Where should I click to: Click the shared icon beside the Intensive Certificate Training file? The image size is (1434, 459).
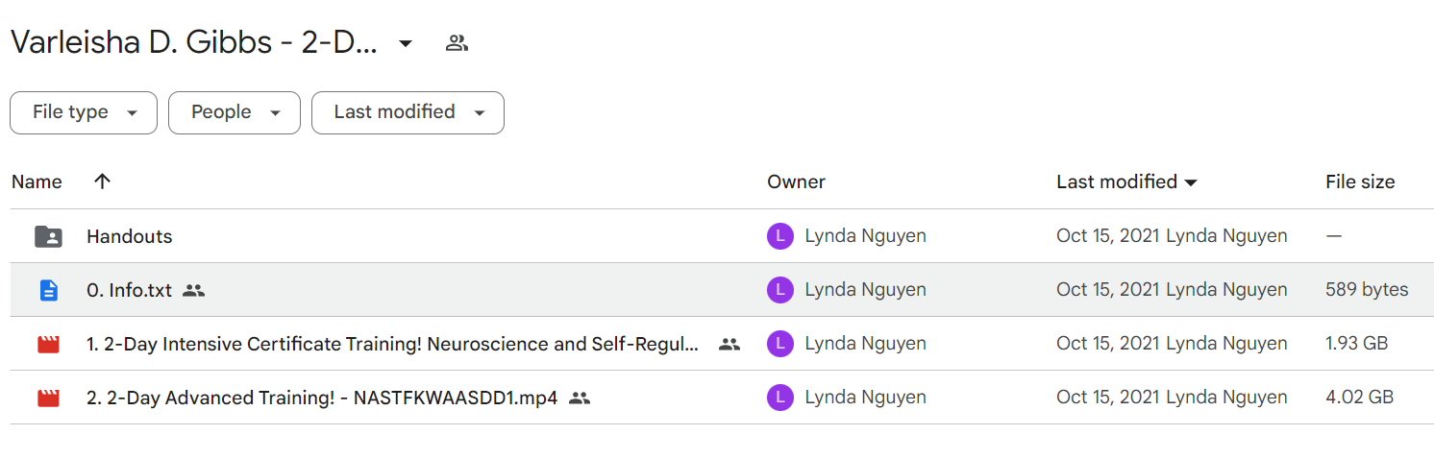729,344
